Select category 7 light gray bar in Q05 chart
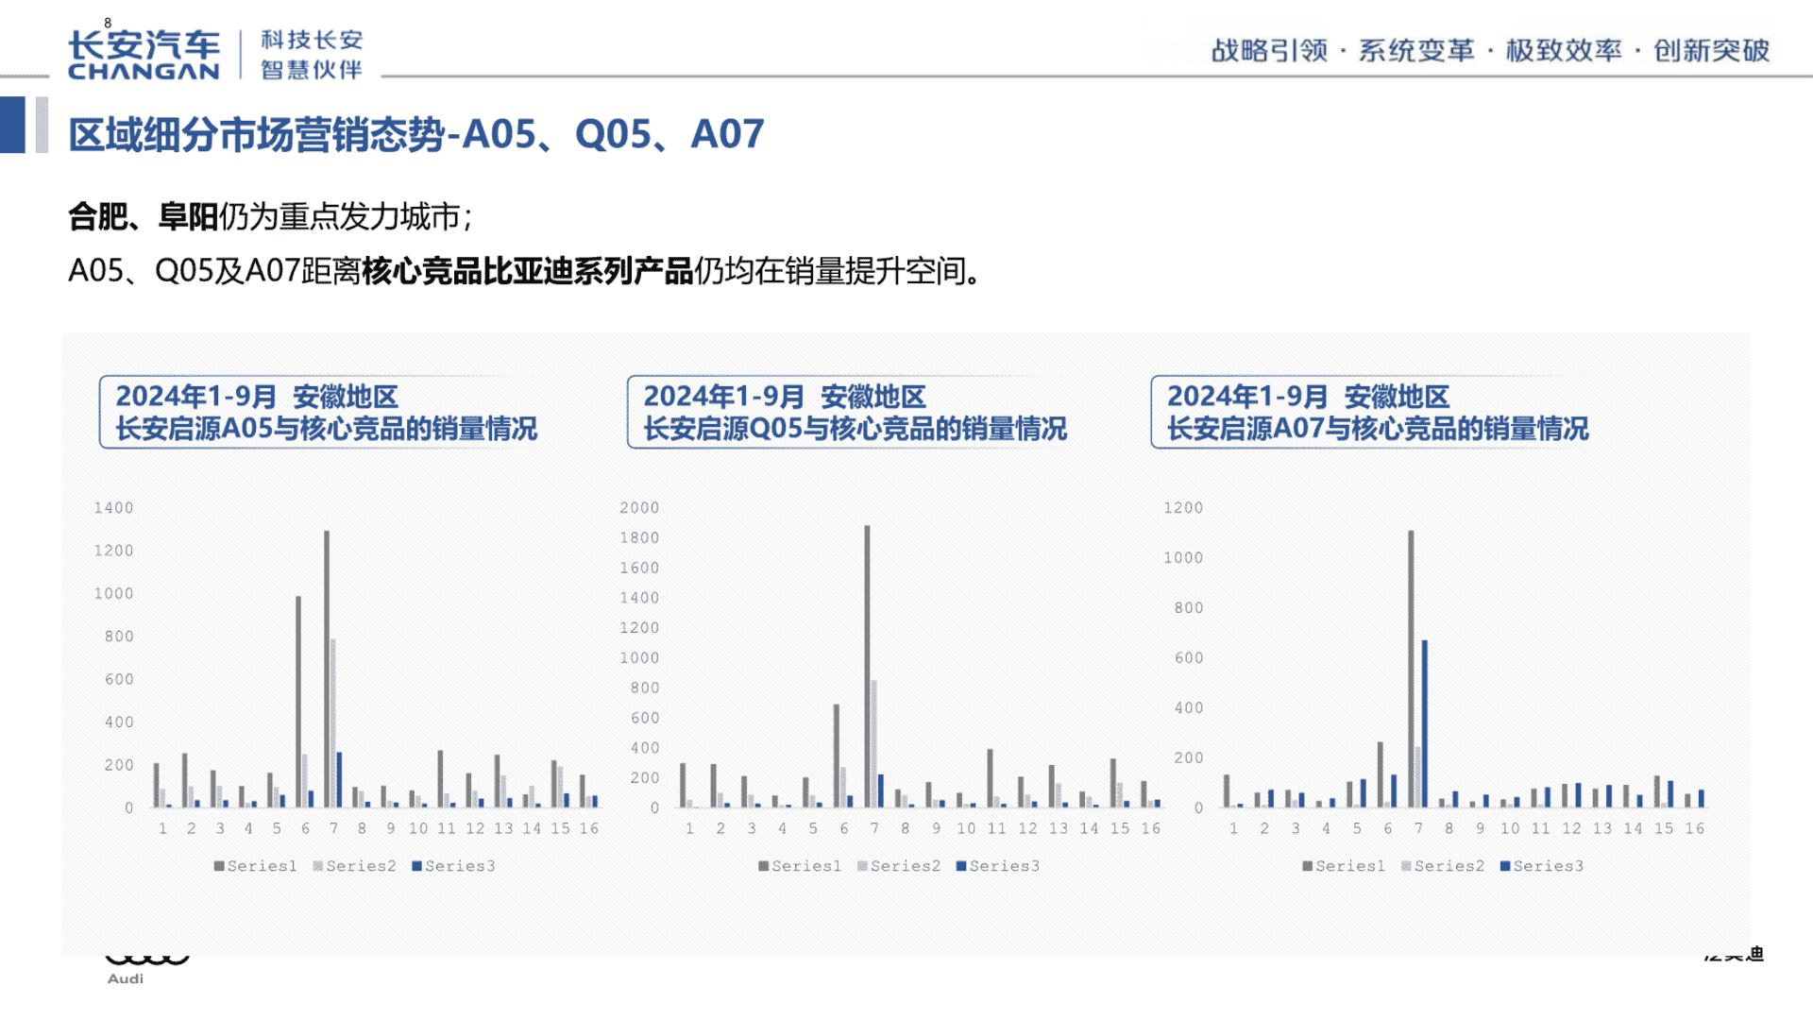Viewport: 1813px width, 1020px height. click(873, 744)
